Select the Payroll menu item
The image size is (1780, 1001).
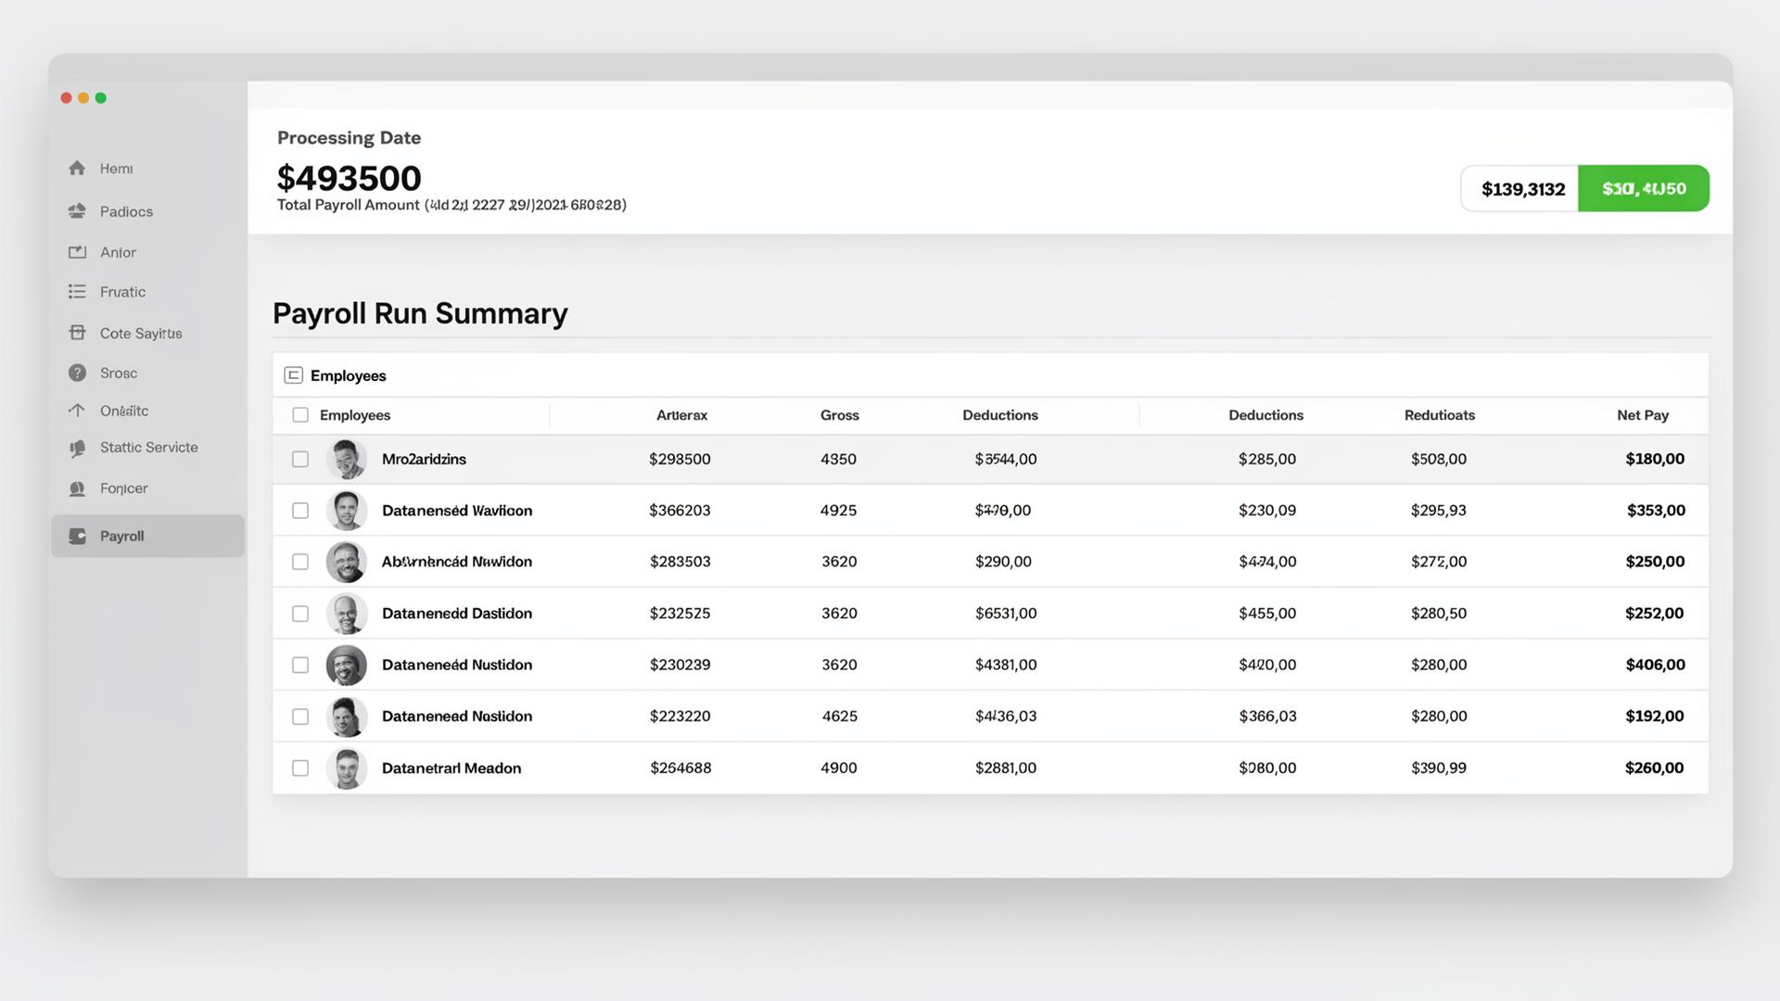(x=147, y=536)
